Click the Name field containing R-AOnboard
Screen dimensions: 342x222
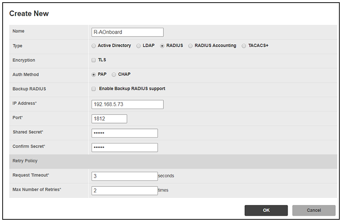[x=128, y=32]
